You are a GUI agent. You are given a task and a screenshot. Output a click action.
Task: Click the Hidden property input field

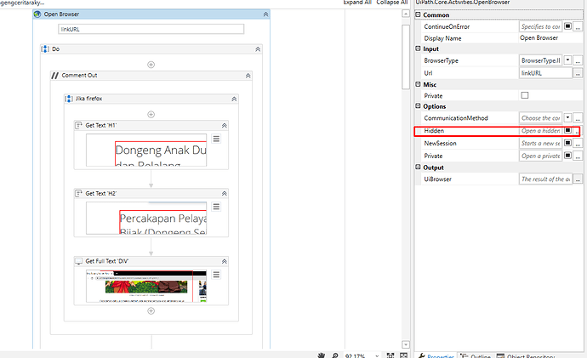tap(540, 131)
